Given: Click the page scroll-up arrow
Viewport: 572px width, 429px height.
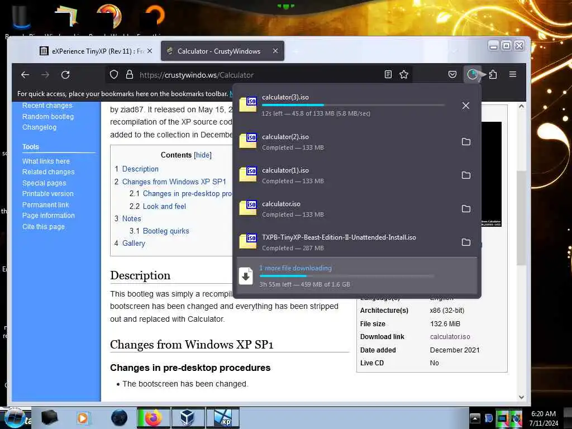Looking at the screenshot, I should click(x=521, y=107).
